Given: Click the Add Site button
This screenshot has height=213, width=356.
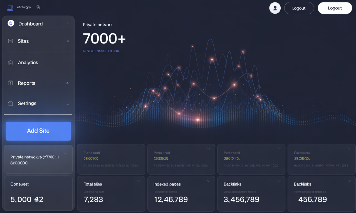Looking at the screenshot, I should click(38, 131).
